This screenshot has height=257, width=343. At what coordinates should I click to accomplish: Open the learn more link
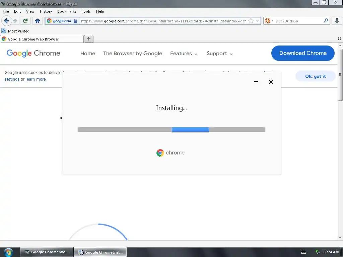36,79
